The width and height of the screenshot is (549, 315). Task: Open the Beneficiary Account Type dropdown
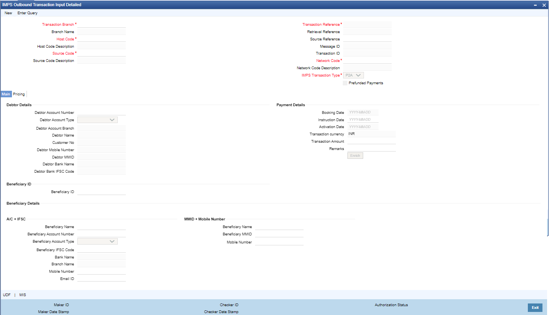[x=97, y=242]
